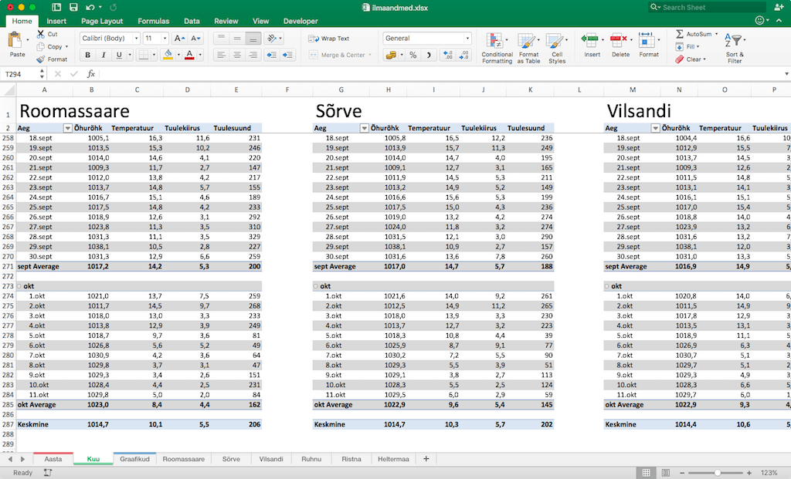Open Roomassaare Aeg filter dropdown
This screenshot has height=479, width=791.
(x=68, y=129)
